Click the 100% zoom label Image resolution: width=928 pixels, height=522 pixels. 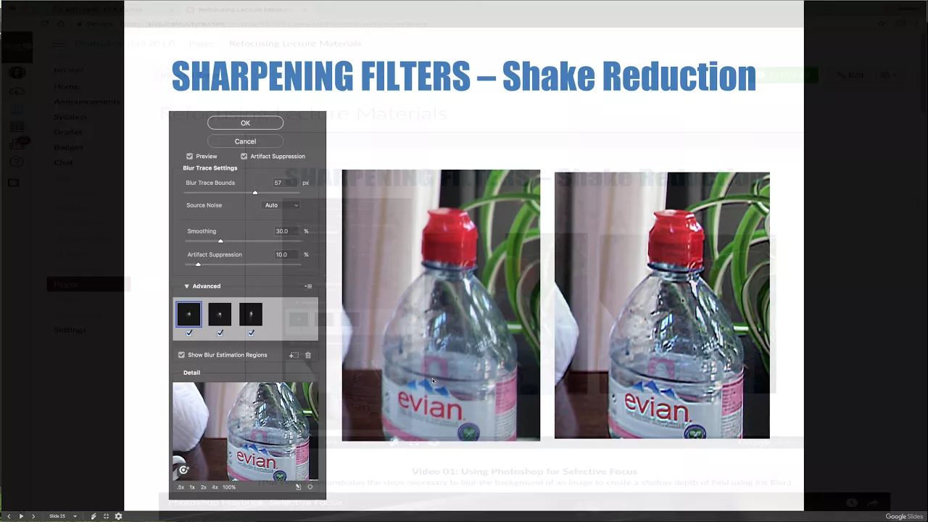[x=229, y=487]
